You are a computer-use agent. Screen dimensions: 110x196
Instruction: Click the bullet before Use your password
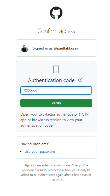(21, 151)
